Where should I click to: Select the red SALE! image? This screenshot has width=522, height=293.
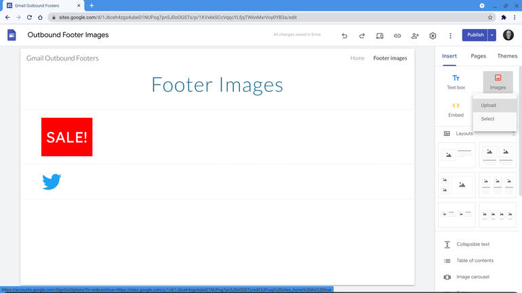[x=66, y=137]
